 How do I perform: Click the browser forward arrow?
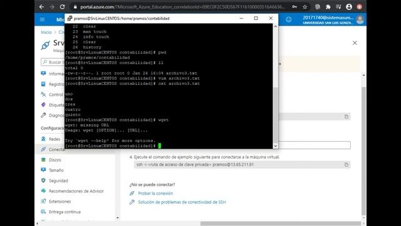tap(52, 7)
